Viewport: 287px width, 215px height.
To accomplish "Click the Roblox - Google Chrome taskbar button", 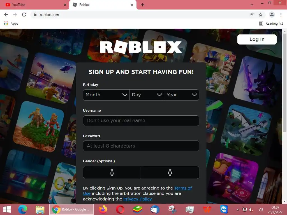I will (71, 209).
